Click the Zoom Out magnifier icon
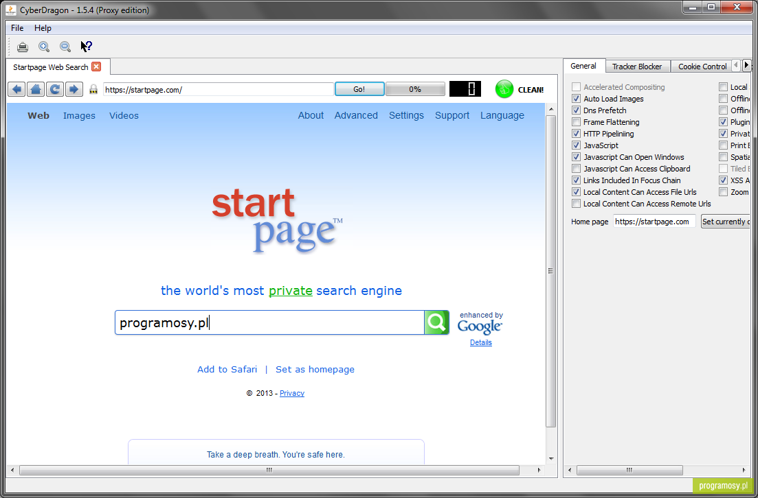Viewport: 758px width, 498px height. 65,47
